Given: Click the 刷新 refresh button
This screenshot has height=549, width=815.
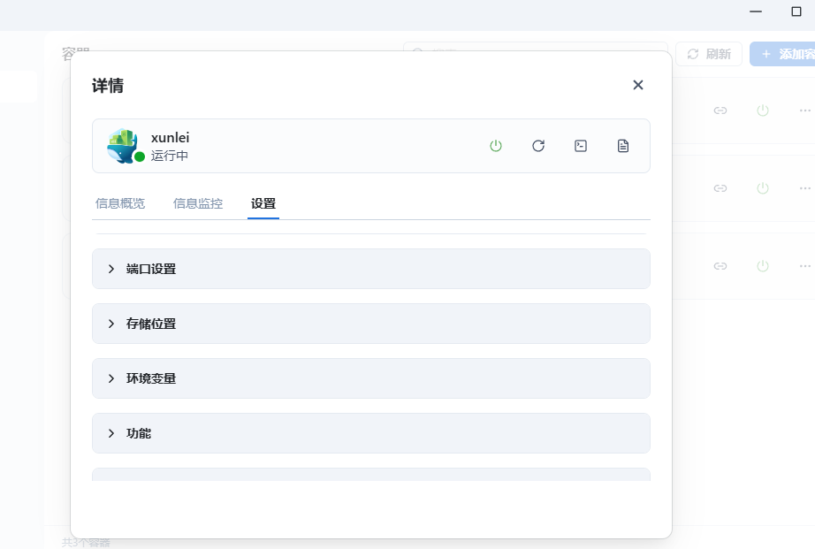Looking at the screenshot, I should point(709,53).
